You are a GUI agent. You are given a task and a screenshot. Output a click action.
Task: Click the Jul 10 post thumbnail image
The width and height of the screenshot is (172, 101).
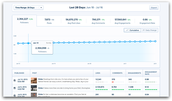[34, 80]
